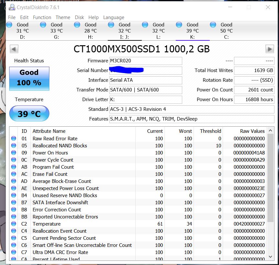Click Power On Count value 2601 count

tap(254, 90)
